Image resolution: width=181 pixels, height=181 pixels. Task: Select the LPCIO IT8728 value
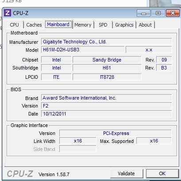click(107, 77)
